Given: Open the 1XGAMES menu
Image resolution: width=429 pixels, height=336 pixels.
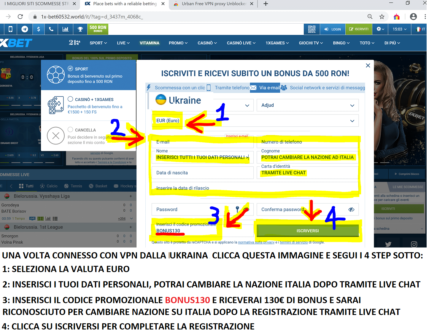Looking at the screenshot, I should [277, 43].
